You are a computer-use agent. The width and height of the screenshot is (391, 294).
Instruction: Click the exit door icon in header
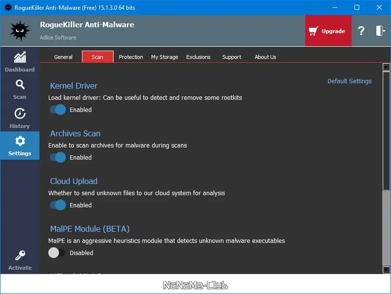[x=380, y=31]
